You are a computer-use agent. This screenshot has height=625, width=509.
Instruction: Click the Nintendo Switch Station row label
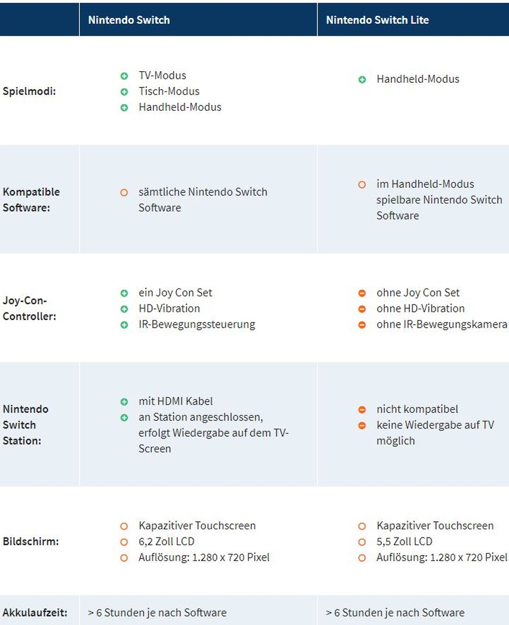click(x=26, y=424)
